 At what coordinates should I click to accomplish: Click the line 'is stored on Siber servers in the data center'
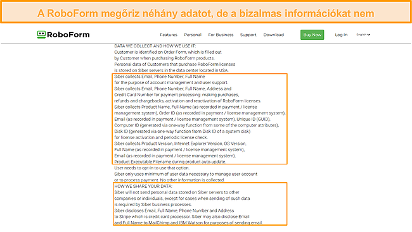tap(171, 70)
